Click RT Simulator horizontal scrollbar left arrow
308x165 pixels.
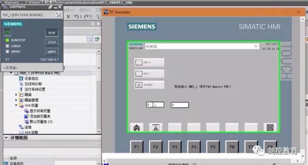click(104, 161)
